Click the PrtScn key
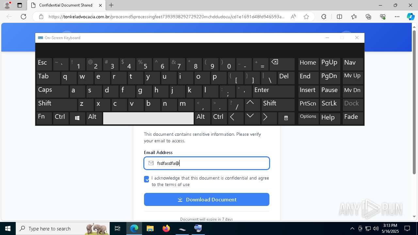This screenshot has width=418, height=235. pyautogui.click(x=308, y=104)
